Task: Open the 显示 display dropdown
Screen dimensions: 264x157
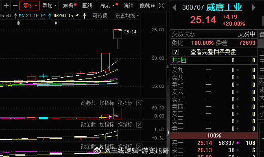Action: click(x=108, y=6)
